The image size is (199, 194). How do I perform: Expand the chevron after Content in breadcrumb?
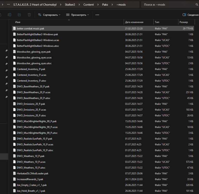98,5
